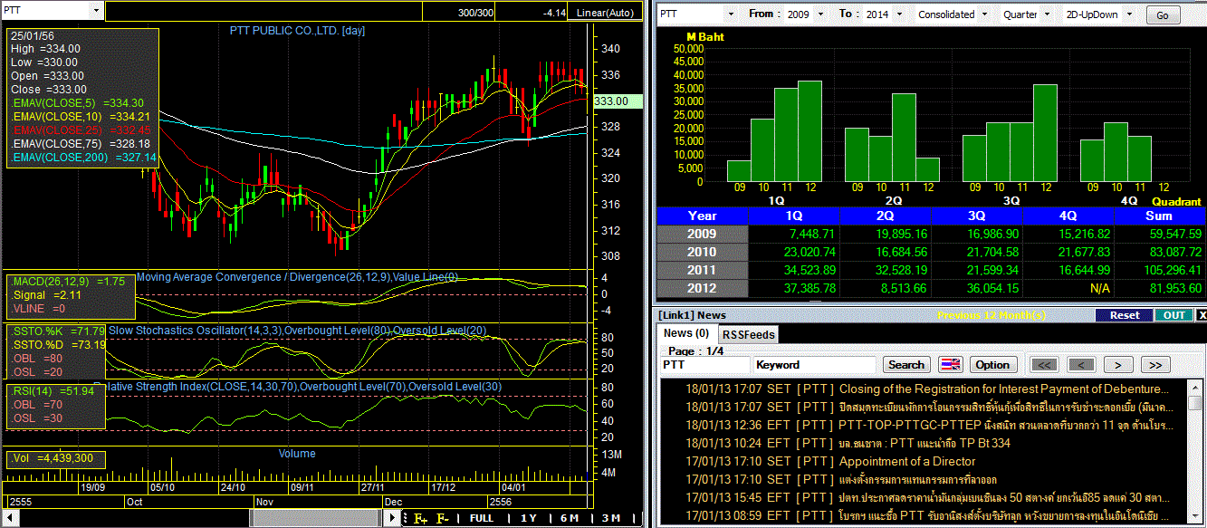Click the 1Q table column header
The width and height of the screenshot is (1207, 528).
click(x=794, y=216)
